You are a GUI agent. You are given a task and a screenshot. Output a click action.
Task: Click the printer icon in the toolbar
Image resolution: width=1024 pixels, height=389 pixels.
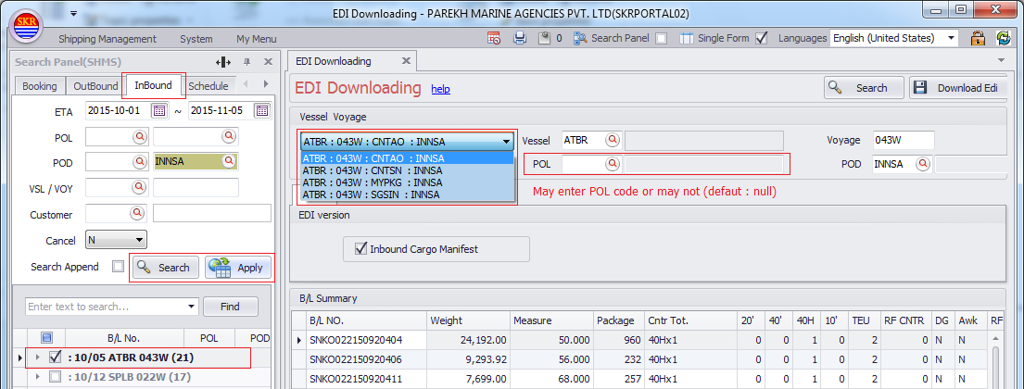click(520, 39)
